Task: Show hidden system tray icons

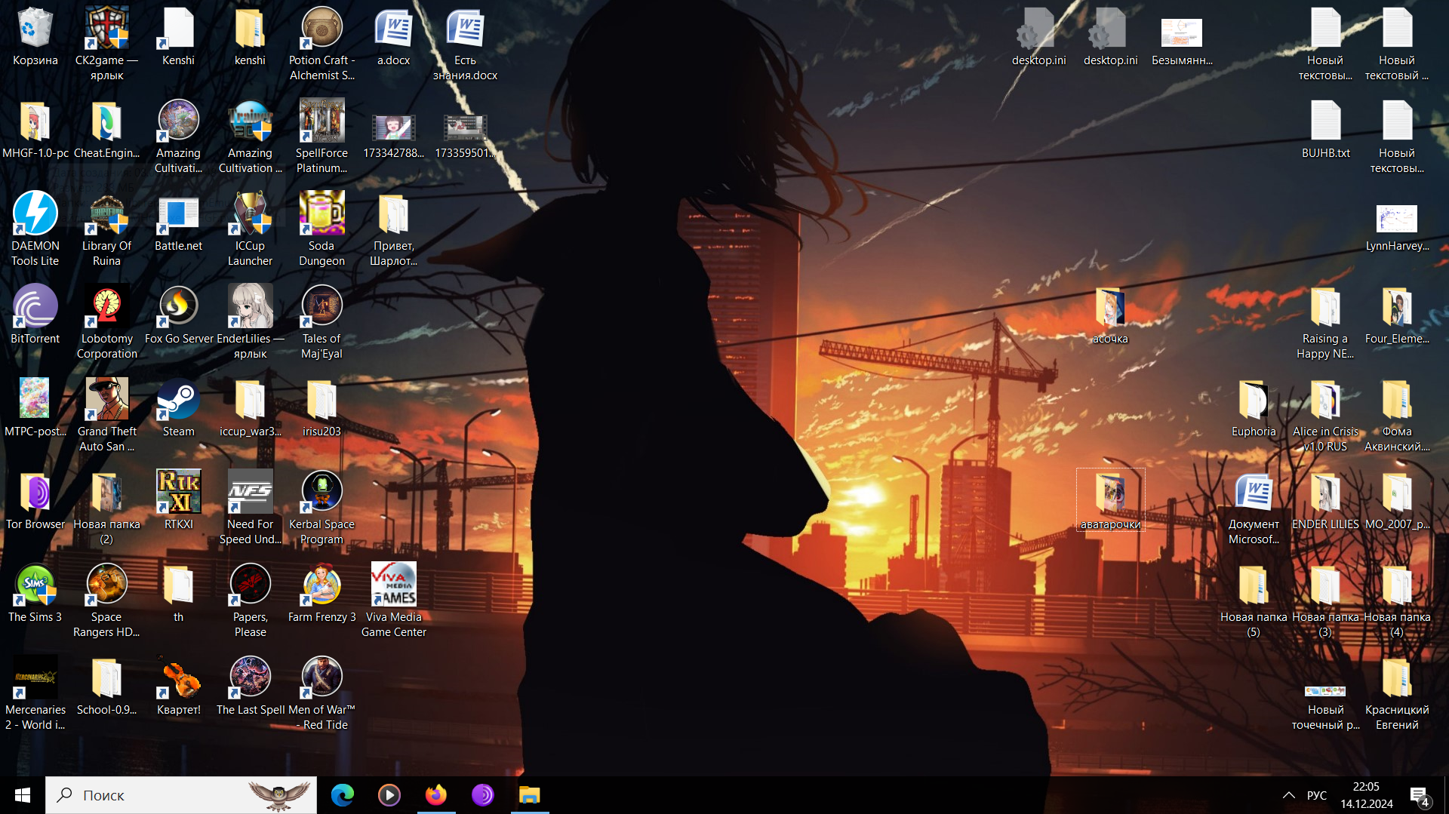Action: pyautogui.click(x=1289, y=795)
